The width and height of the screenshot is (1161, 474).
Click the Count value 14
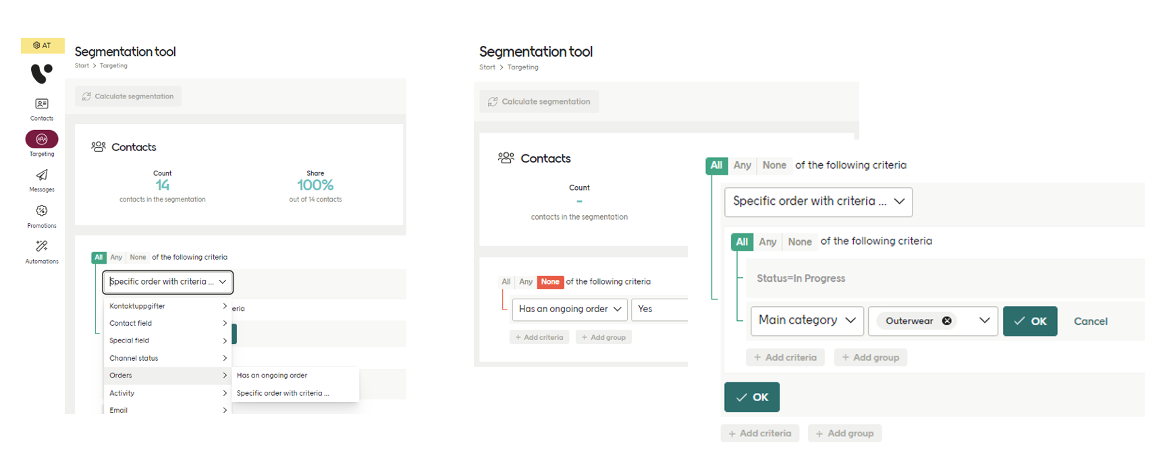[162, 185]
